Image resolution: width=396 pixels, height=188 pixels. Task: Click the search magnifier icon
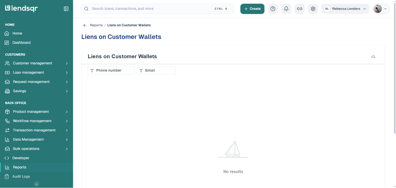pyautogui.click(x=86, y=9)
